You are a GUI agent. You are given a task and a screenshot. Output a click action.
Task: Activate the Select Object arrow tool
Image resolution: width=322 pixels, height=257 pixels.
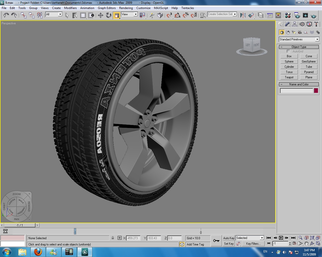coord(67,15)
